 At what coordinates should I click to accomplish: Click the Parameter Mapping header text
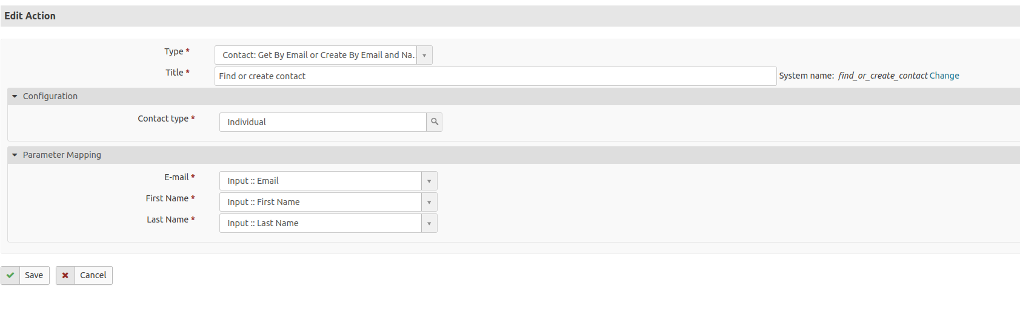click(x=62, y=155)
